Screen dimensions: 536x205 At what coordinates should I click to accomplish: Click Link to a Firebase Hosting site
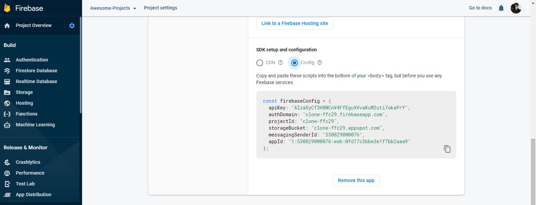(295, 23)
